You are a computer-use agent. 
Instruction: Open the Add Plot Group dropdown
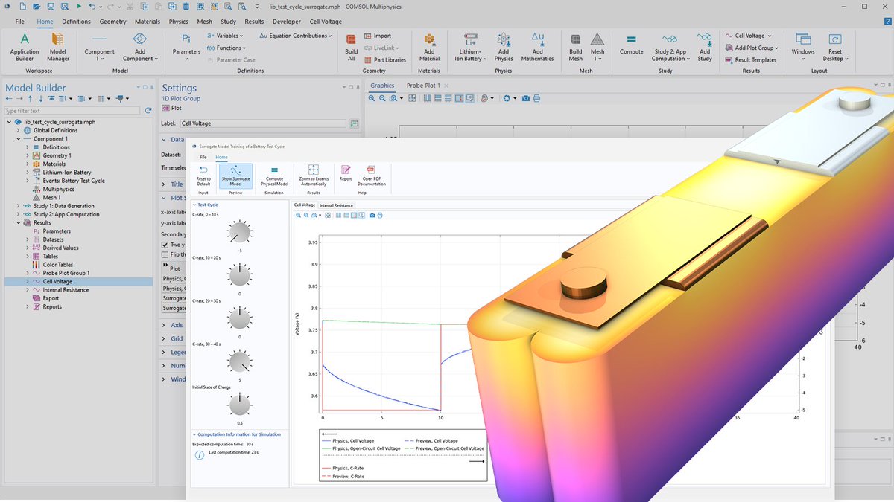[x=752, y=48]
